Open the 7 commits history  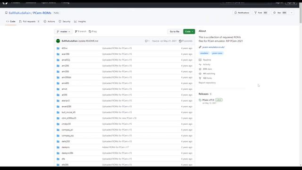click(185, 41)
